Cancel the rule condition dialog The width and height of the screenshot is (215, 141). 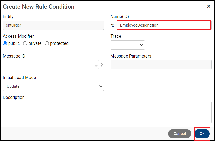180,134
